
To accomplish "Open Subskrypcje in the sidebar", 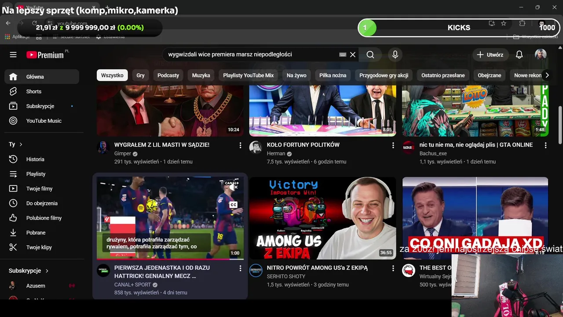I will tap(42, 106).
